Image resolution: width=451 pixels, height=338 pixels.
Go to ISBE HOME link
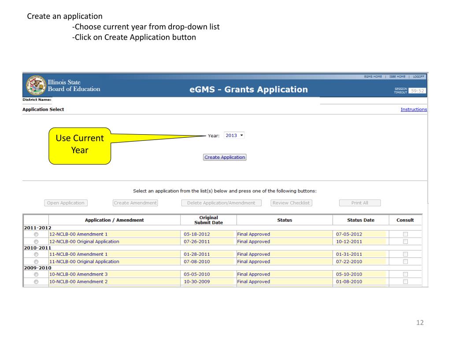[397, 77]
